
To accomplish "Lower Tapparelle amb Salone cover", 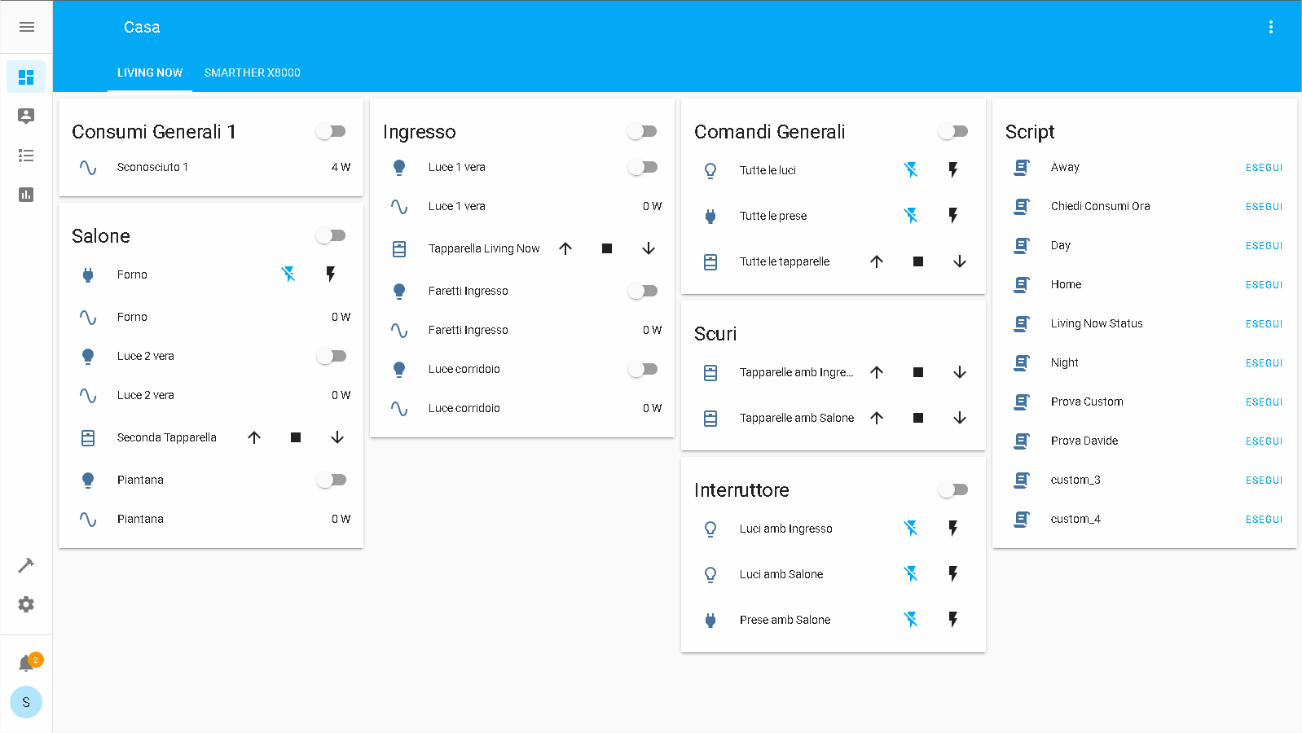I will pos(960,418).
